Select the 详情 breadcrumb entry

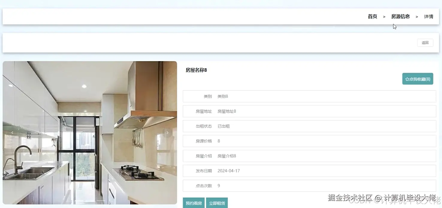click(428, 16)
